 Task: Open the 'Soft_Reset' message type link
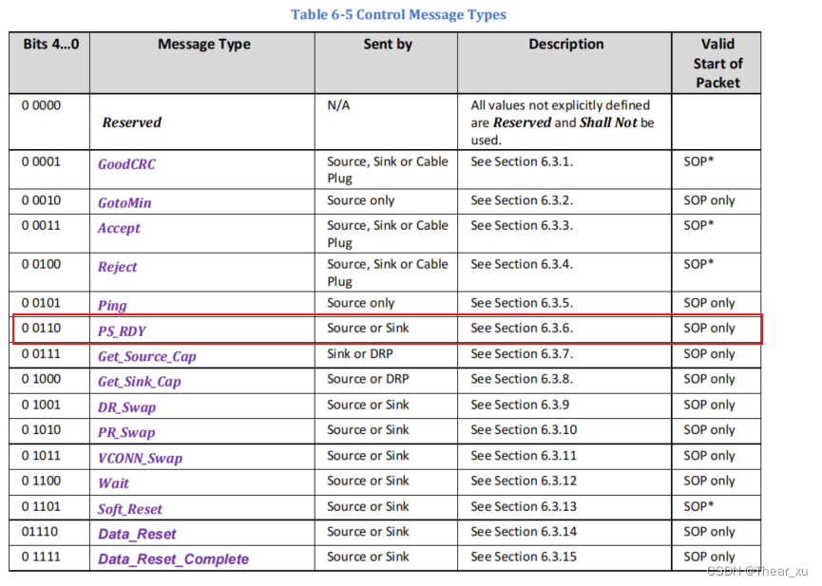click(130, 509)
